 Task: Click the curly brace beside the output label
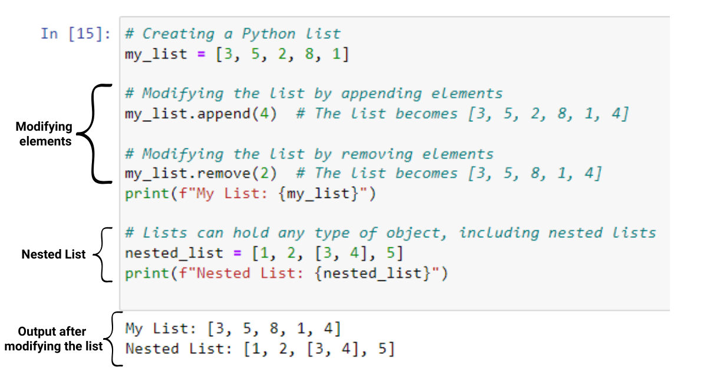click(114, 339)
